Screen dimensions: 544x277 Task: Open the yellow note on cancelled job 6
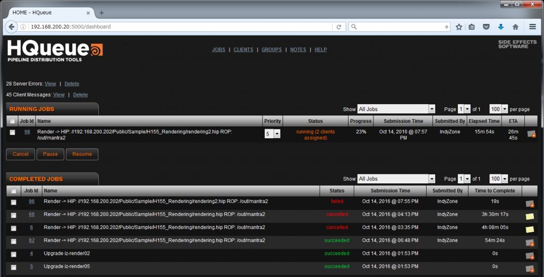coord(530,229)
